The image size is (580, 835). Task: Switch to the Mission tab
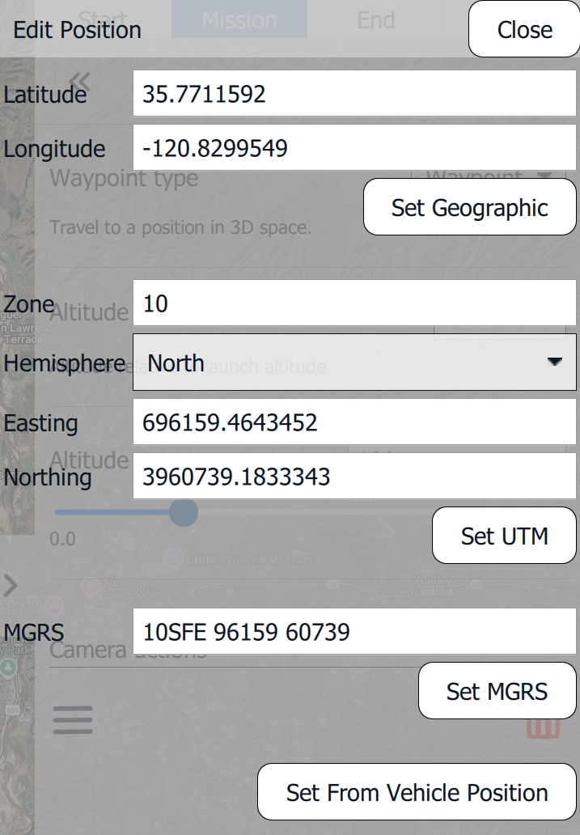coord(239,19)
